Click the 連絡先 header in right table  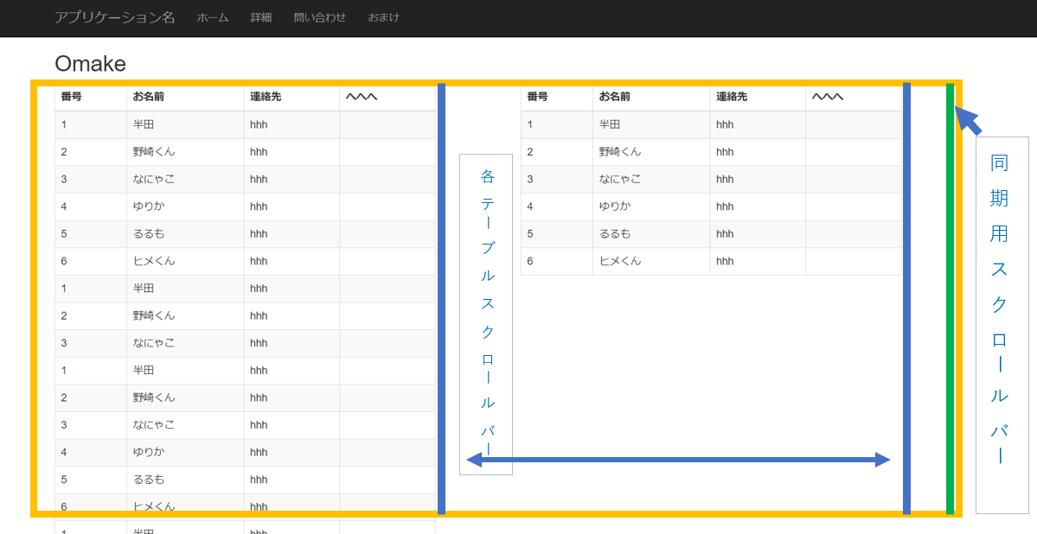click(732, 97)
